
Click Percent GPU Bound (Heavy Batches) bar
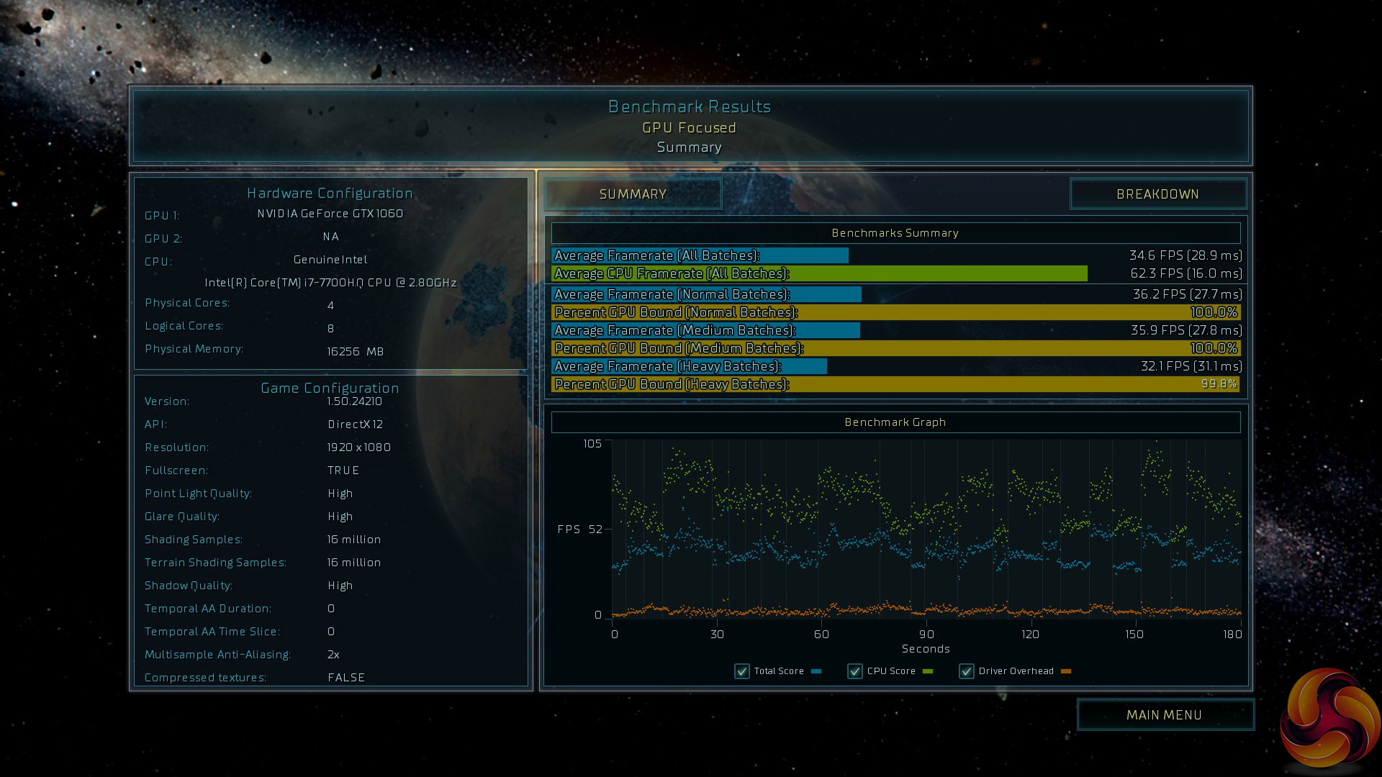click(895, 384)
